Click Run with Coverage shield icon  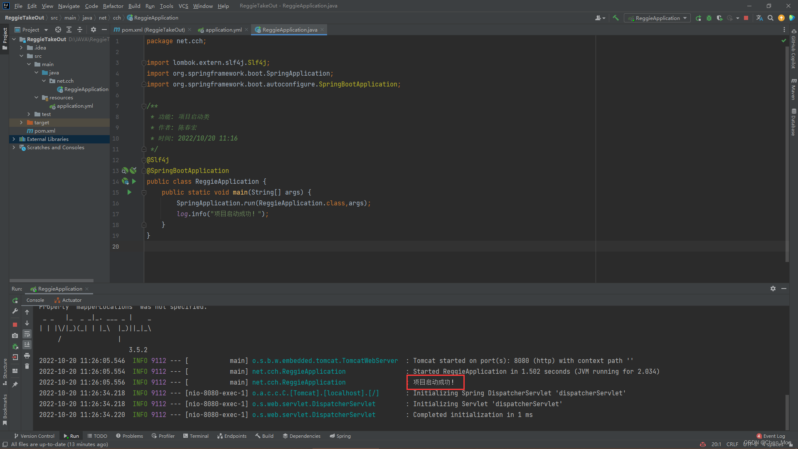pyautogui.click(x=719, y=18)
